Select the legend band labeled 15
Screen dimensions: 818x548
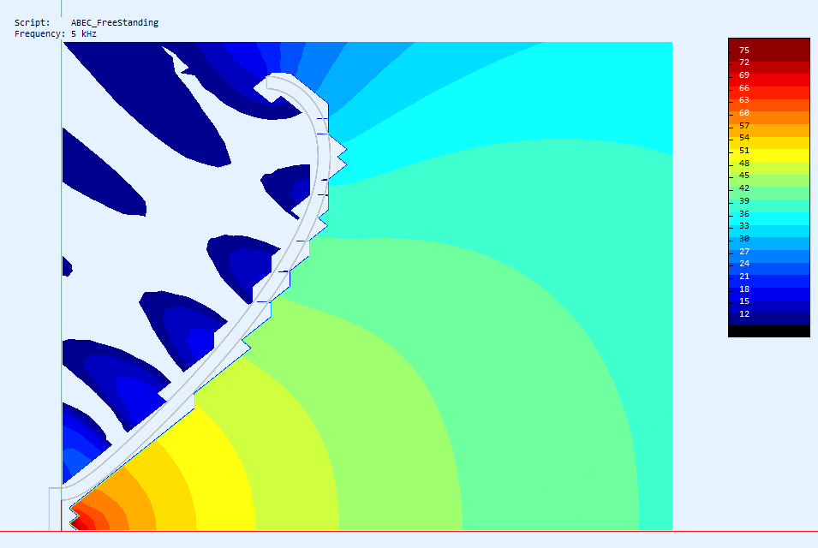click(769, 306)
